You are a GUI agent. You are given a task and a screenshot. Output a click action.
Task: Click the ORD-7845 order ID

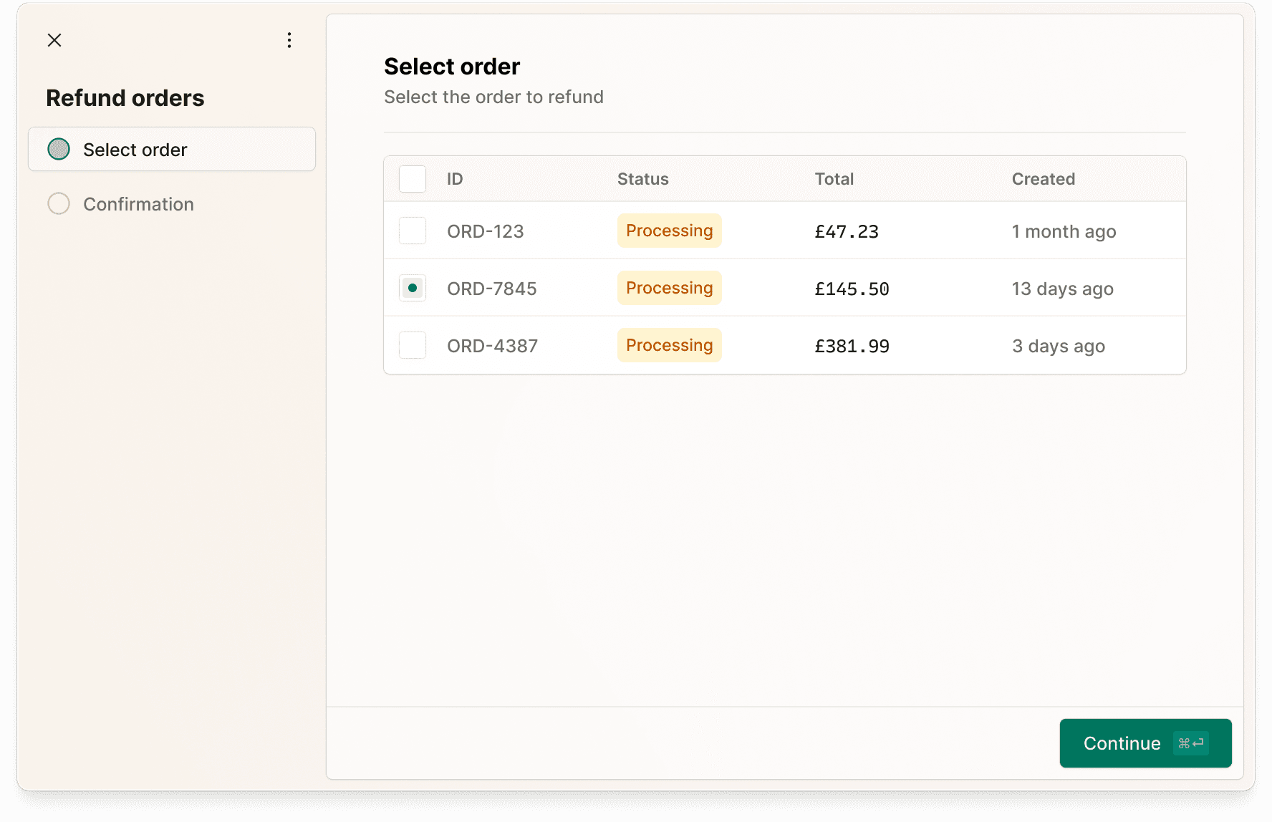492,289
